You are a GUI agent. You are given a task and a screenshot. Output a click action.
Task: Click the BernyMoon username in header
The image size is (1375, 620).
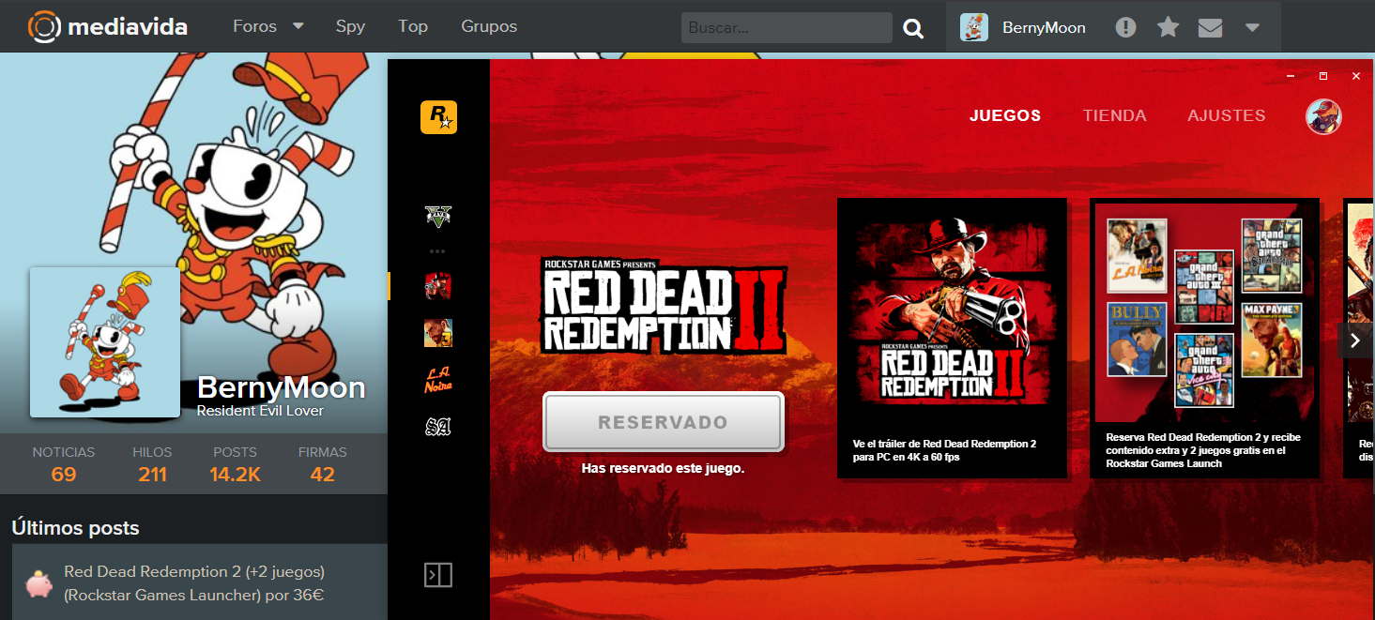click(x=1044, y=27)
